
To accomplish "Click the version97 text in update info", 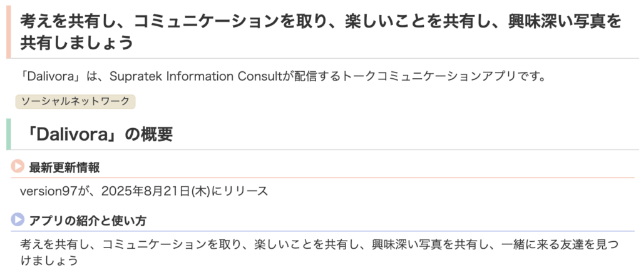I will coord(48,191).
